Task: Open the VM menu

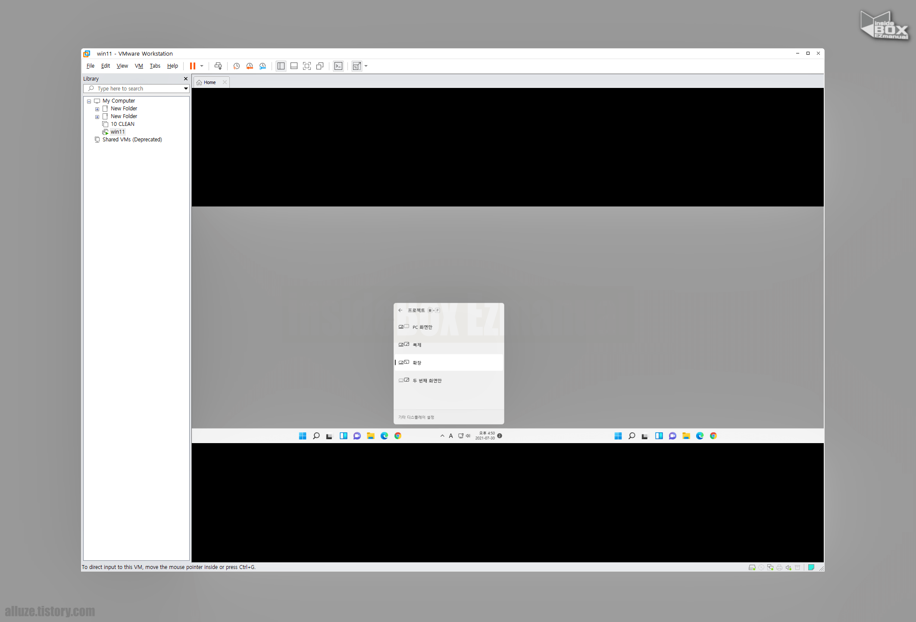Action: click(138, 66)
